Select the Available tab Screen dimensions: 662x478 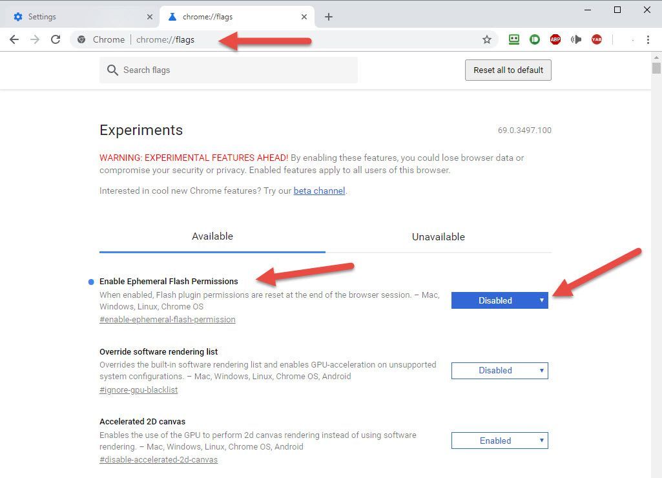(212, 236)
